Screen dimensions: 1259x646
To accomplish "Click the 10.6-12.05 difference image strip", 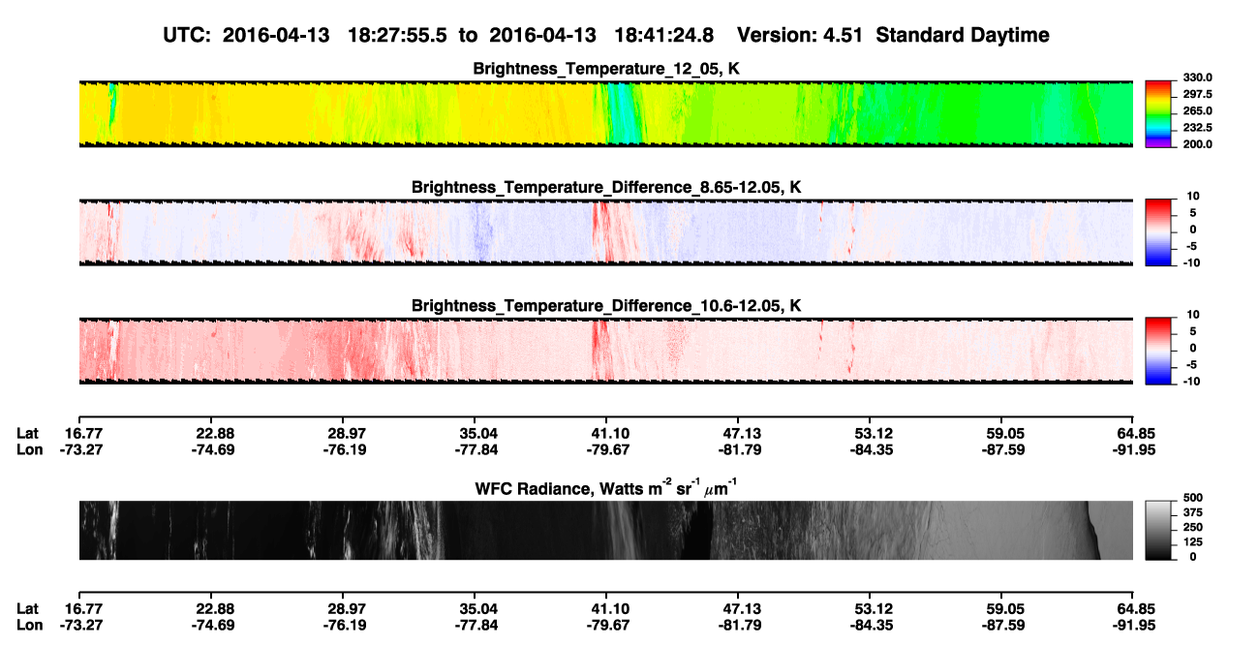I will (606, 351).
